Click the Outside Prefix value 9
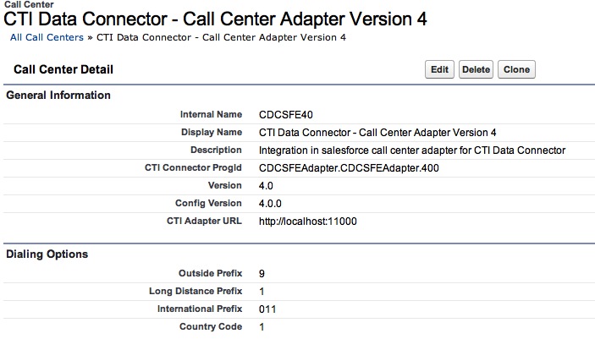595x339 pixels. click(x=262, y=273)
